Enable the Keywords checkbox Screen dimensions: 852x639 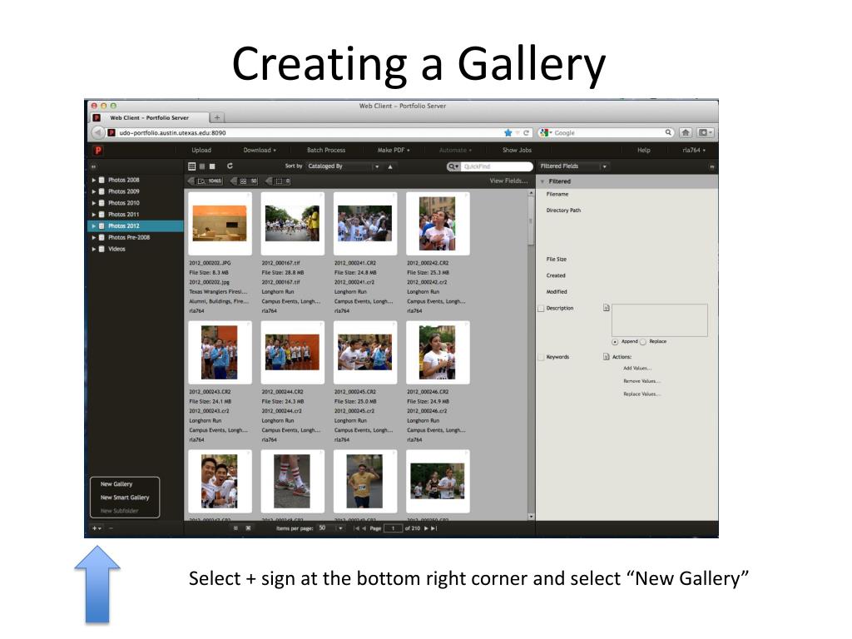coord(541,358)
